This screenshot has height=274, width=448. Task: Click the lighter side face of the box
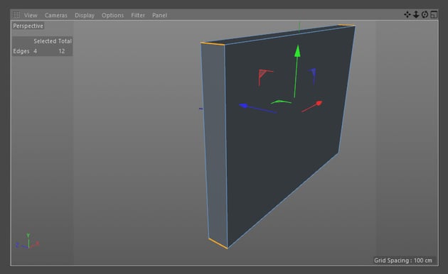tap(215, 143)
